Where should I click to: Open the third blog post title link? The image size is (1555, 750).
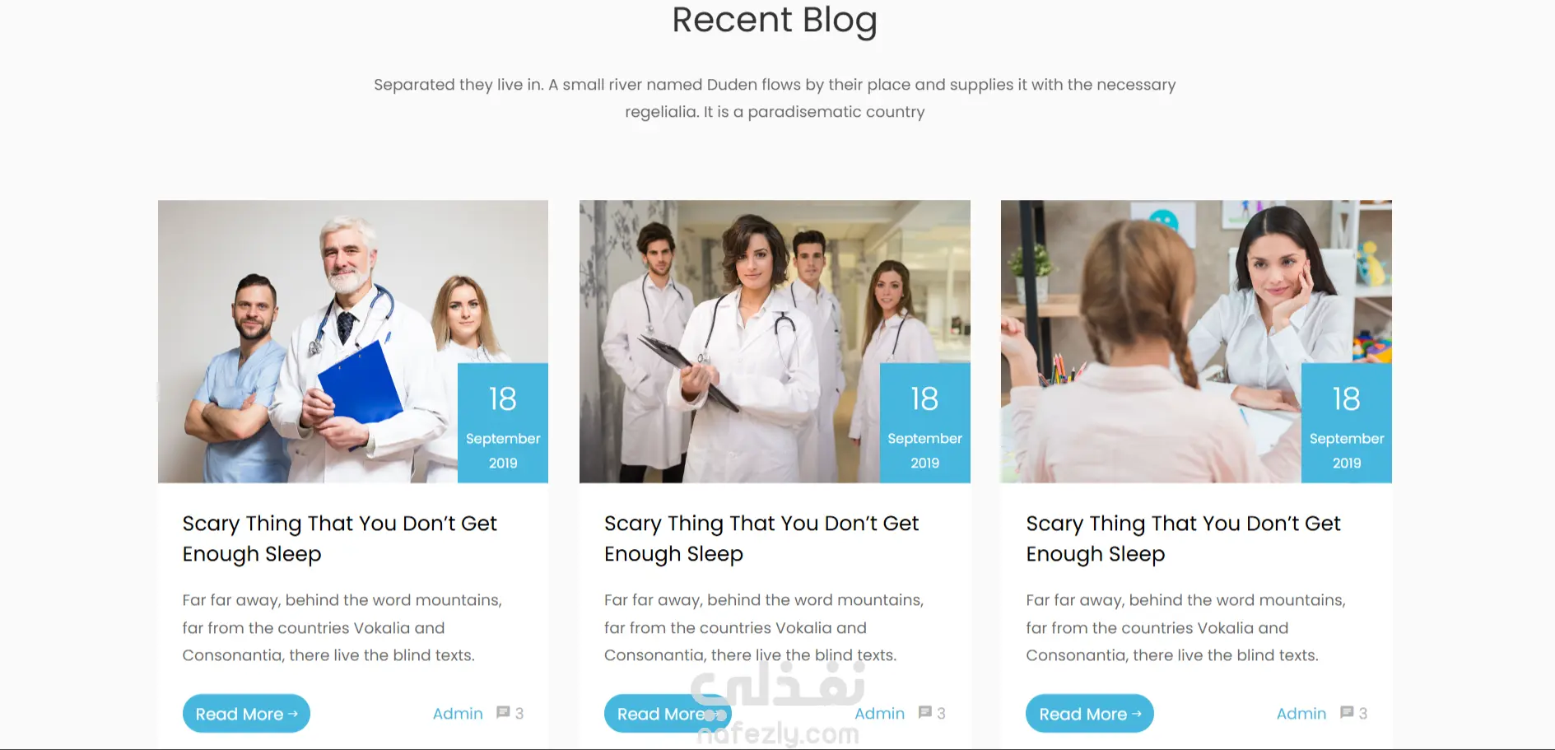click(1183, 538)
